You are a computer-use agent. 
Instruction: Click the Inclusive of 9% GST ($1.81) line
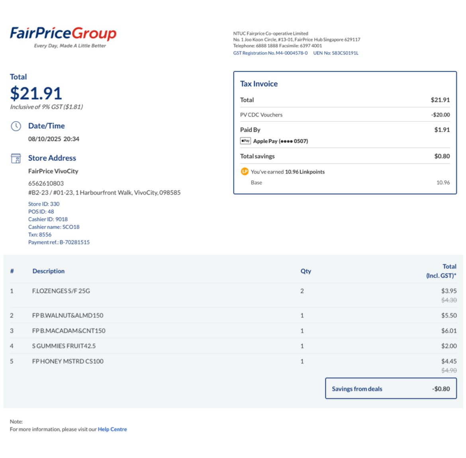pyautogui.click(x=46, y=107)
